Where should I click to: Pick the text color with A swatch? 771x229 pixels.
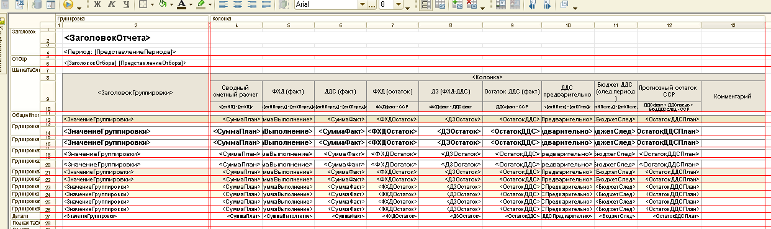click(x=181, y=4)
